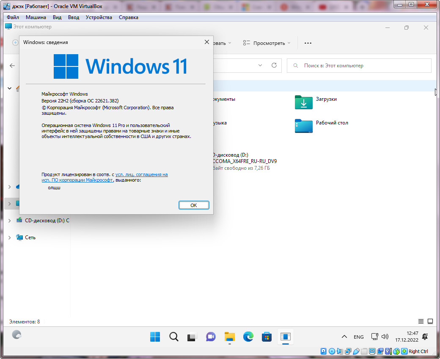This screenshot has width=440, height=359.
Task: Open the Explorer more options (…) button
Action: pos(308,43)
